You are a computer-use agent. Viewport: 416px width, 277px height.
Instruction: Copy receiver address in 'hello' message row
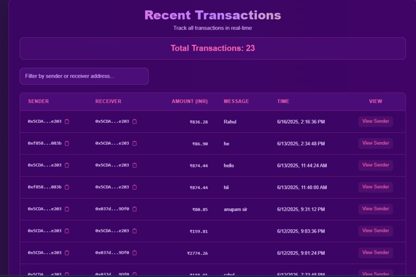(135, 165)
